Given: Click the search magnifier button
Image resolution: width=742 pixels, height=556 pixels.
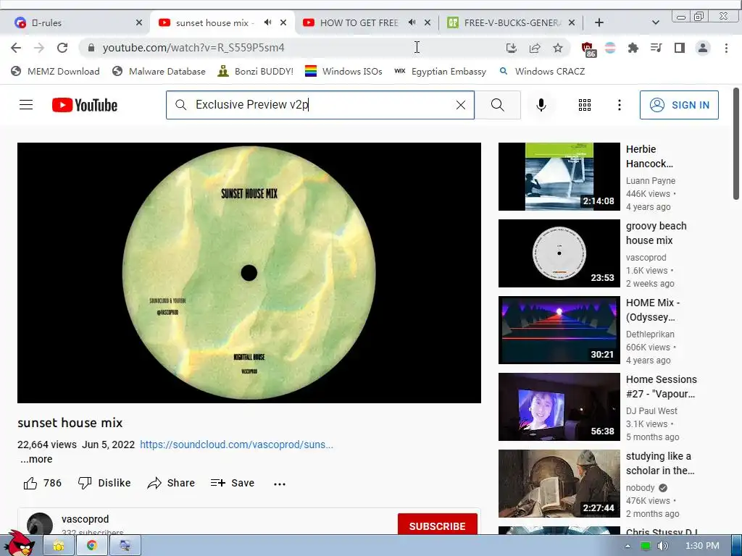Looking at the screenshot, I should 497,105.
